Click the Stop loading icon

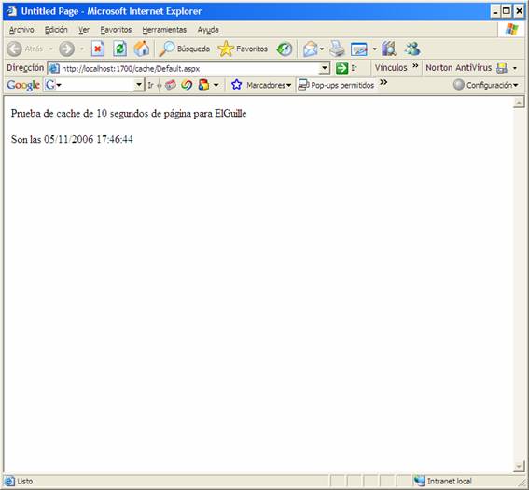[98, 49]
